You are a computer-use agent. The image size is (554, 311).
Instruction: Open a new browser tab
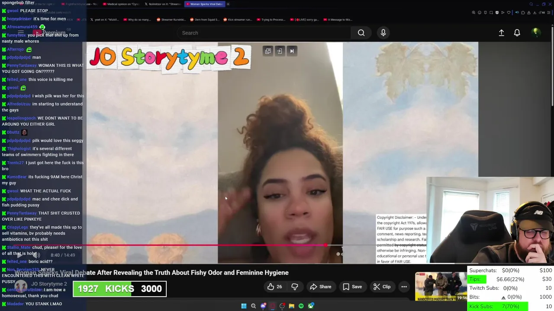pyautogui.click(x=228, y=4)
